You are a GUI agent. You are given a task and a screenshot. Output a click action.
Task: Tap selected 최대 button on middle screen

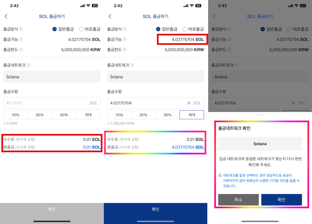(x=192, y=115)
